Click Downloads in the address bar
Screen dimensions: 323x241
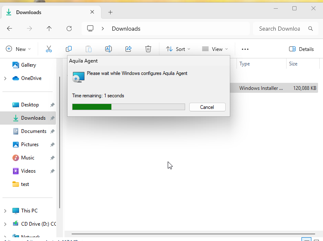[126, 29]
